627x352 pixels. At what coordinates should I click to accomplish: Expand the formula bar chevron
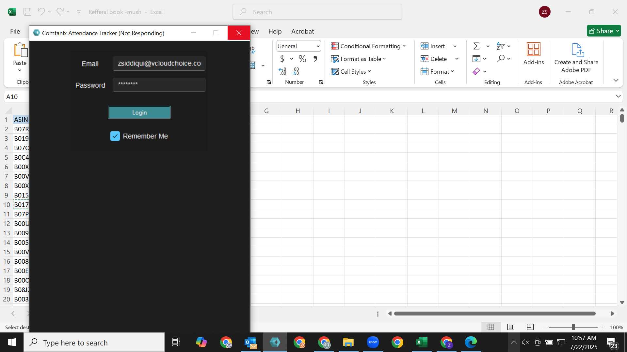(x=618, y=96)
